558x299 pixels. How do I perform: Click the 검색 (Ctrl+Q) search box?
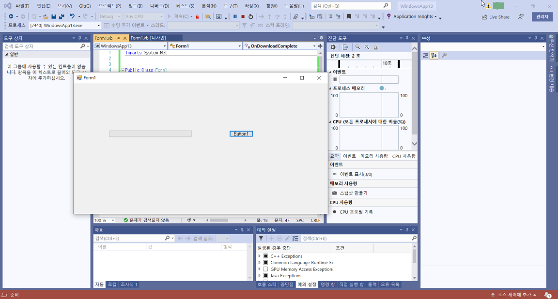(351, 6)
